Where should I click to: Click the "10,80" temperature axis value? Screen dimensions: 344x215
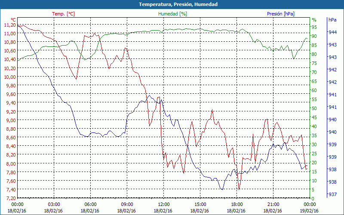pos(10,42)
